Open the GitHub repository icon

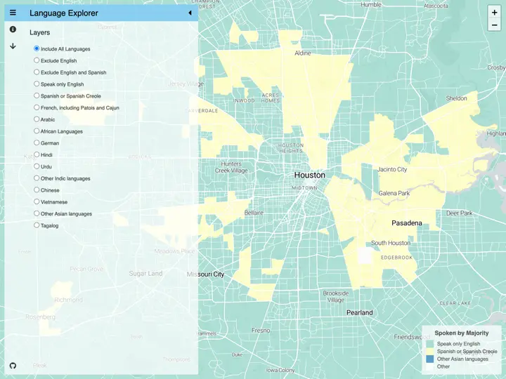[13, 366]
